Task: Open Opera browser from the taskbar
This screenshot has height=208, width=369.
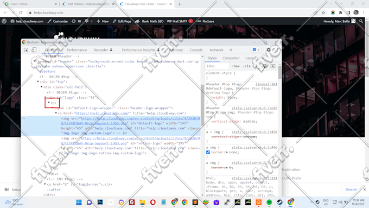Action: tap(152, 202)
